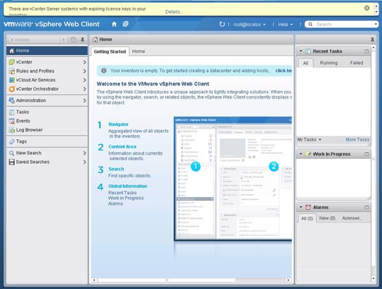Open the Log Browser entry
The height and width of the screenshot is (289, 382).
click(x=29, y=130)
